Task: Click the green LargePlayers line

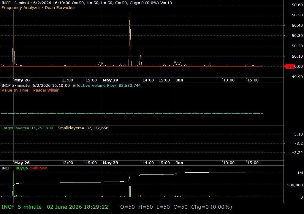Action: (x=132, y=151)
